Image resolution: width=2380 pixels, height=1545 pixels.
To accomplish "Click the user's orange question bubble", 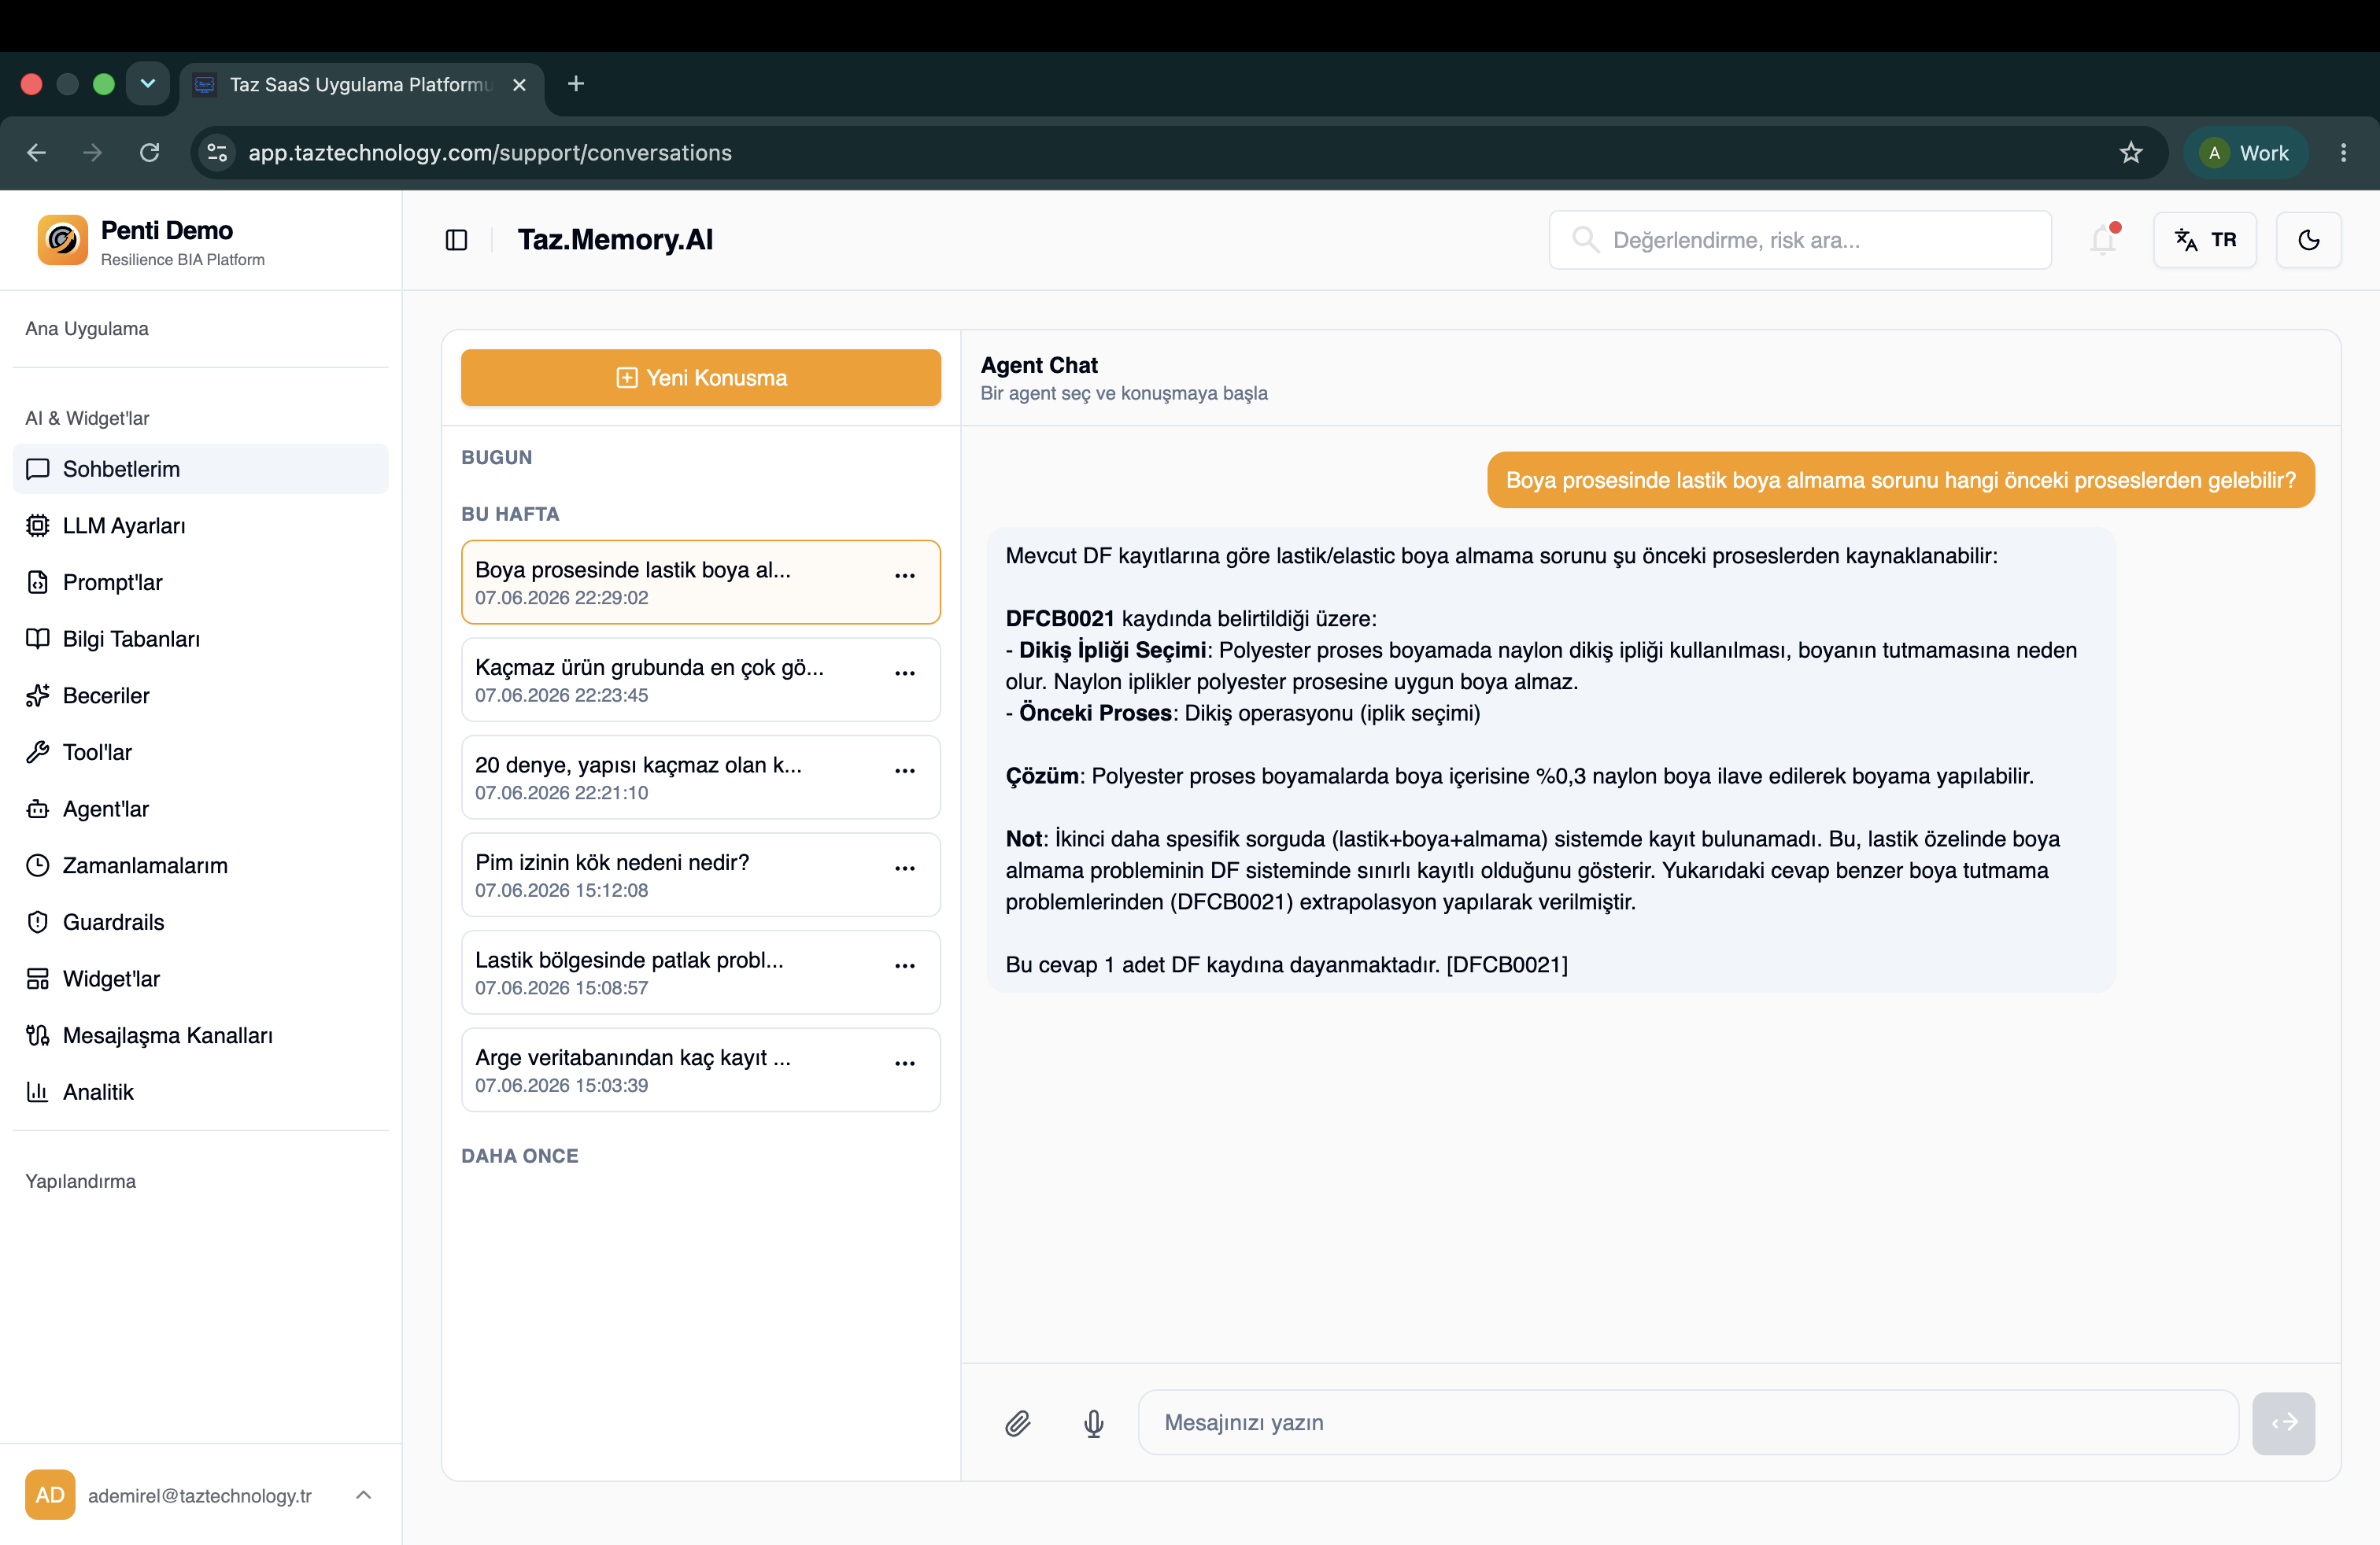I will coord(1900,481).
